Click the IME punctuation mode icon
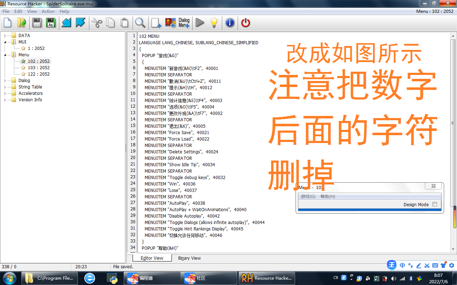Viewport: 457px width, 285px height. click(x=411, y=265)
